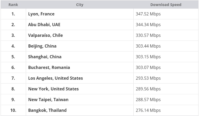Click the New Taipei, Taiwan cell
The width and height of the screenshot is (199, 116).
point(48,100)
